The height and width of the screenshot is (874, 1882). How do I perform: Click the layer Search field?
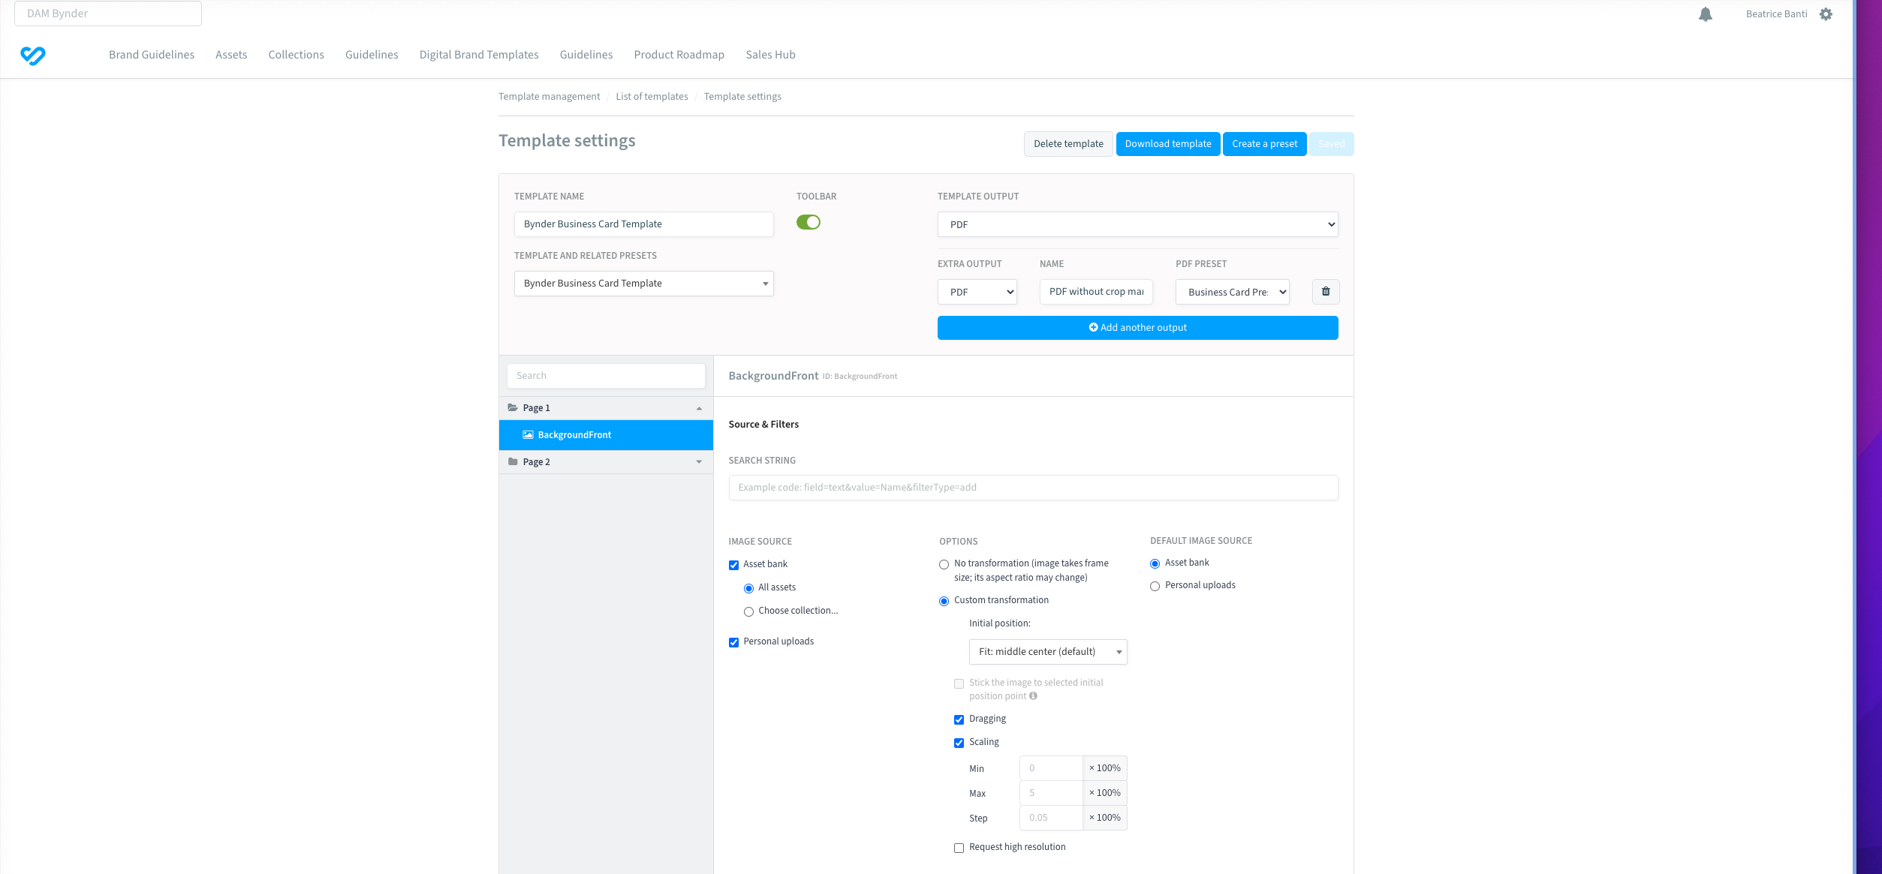606,376
